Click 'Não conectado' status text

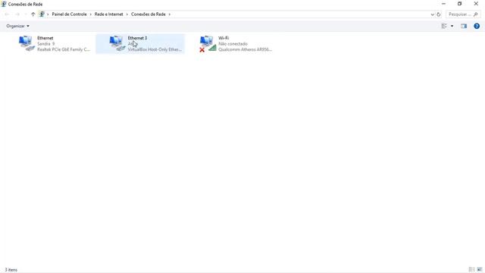click(x=233, y=44)
